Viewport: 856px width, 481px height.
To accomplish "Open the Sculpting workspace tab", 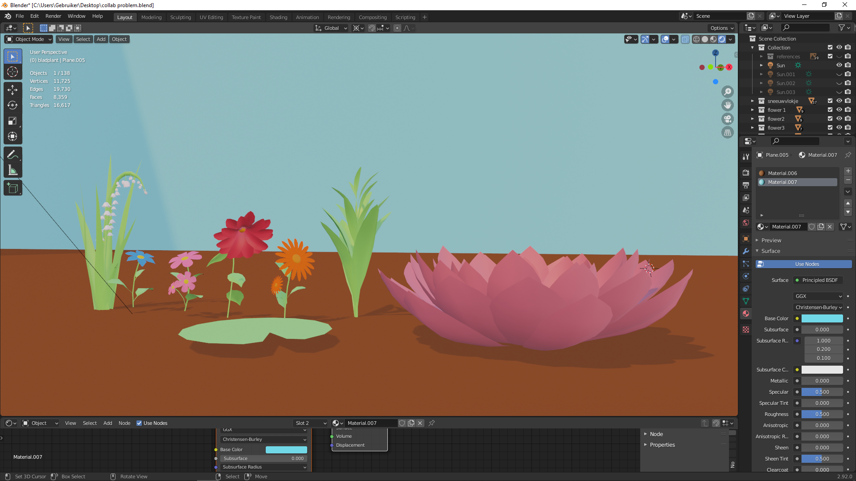I will pyautogui.click(x=180, y=17).
